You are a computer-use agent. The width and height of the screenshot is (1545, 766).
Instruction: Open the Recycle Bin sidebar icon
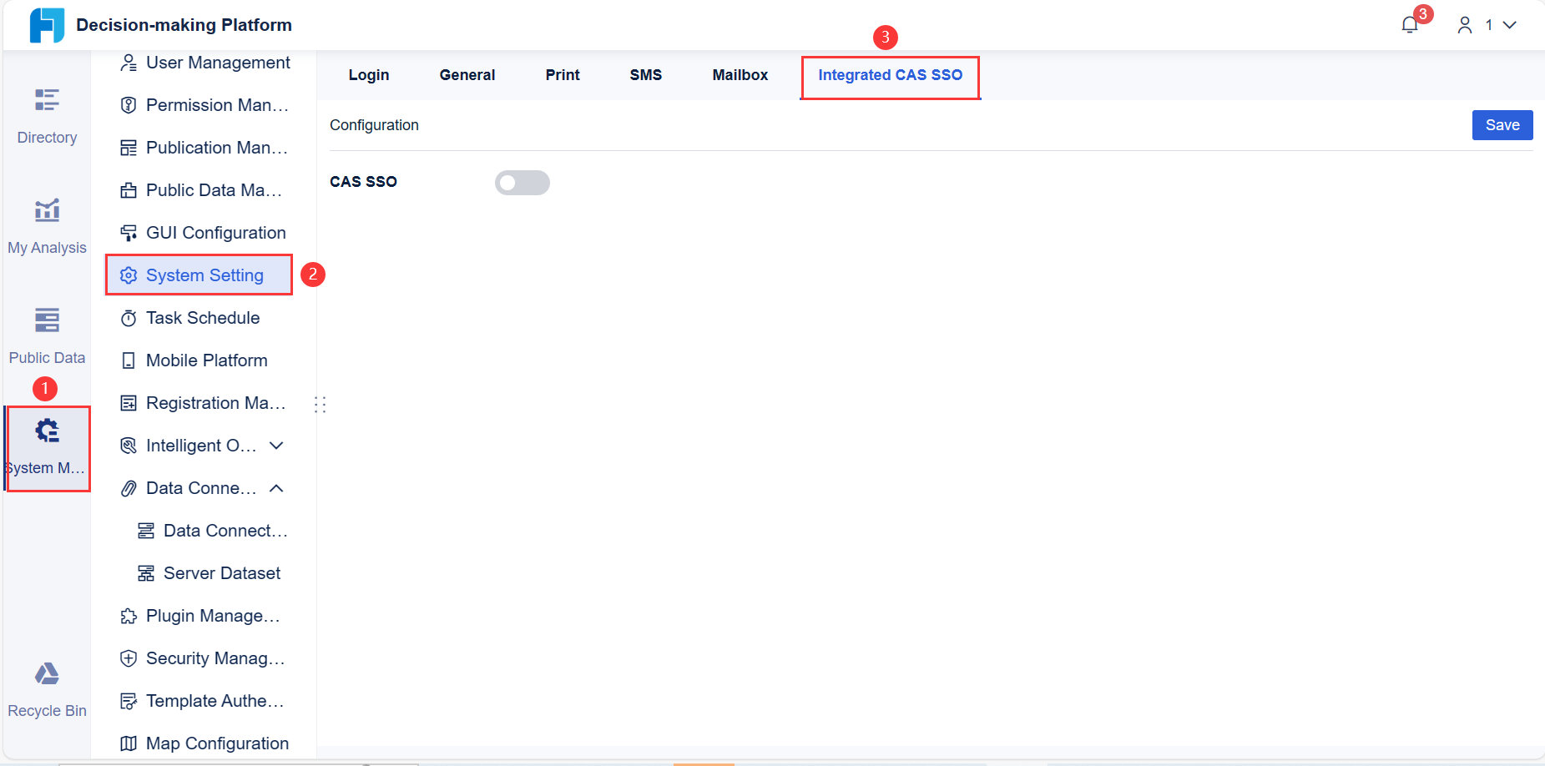47,674
